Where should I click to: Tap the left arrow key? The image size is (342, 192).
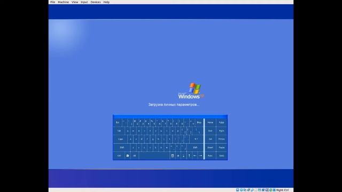(x=195, y=156)
